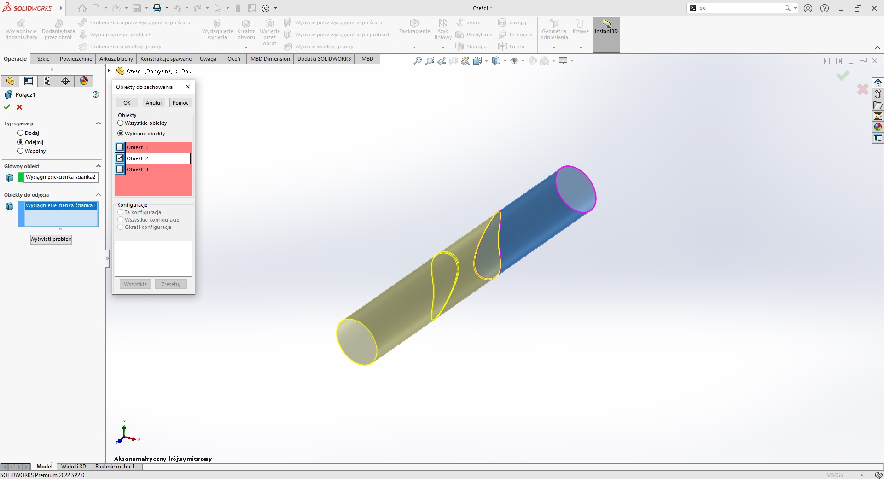The image size is (884, 479).
Task: Open the DimXpertManager crosshair tab
Action: pos(65,81)
